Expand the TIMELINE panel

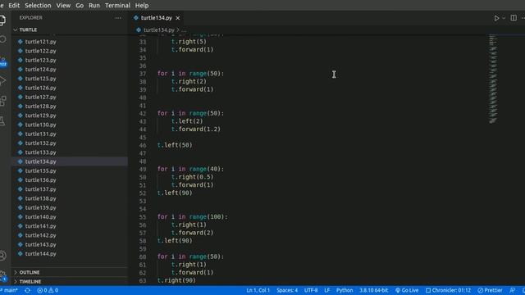(70, 282)
